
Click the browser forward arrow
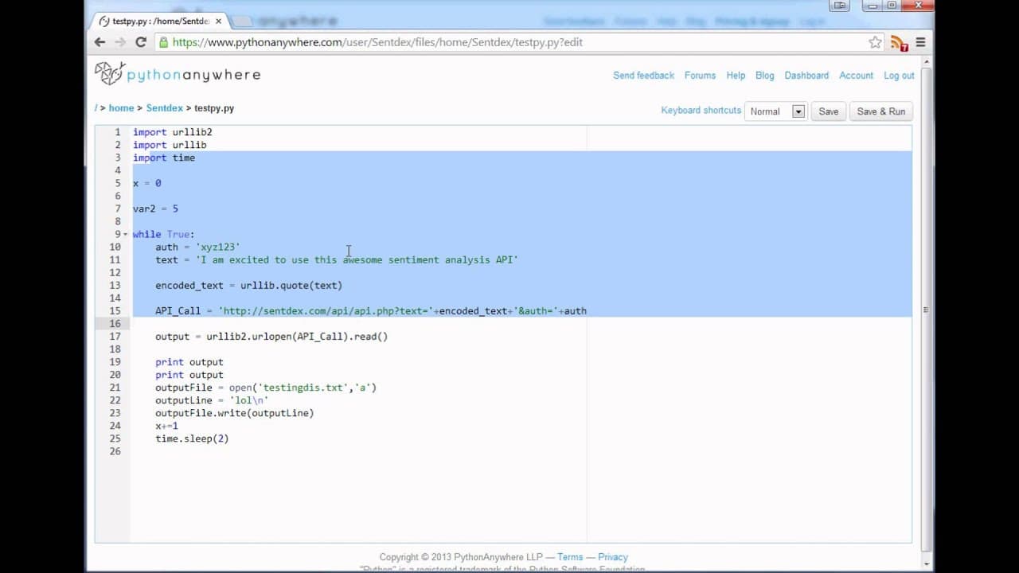point(120,42)
